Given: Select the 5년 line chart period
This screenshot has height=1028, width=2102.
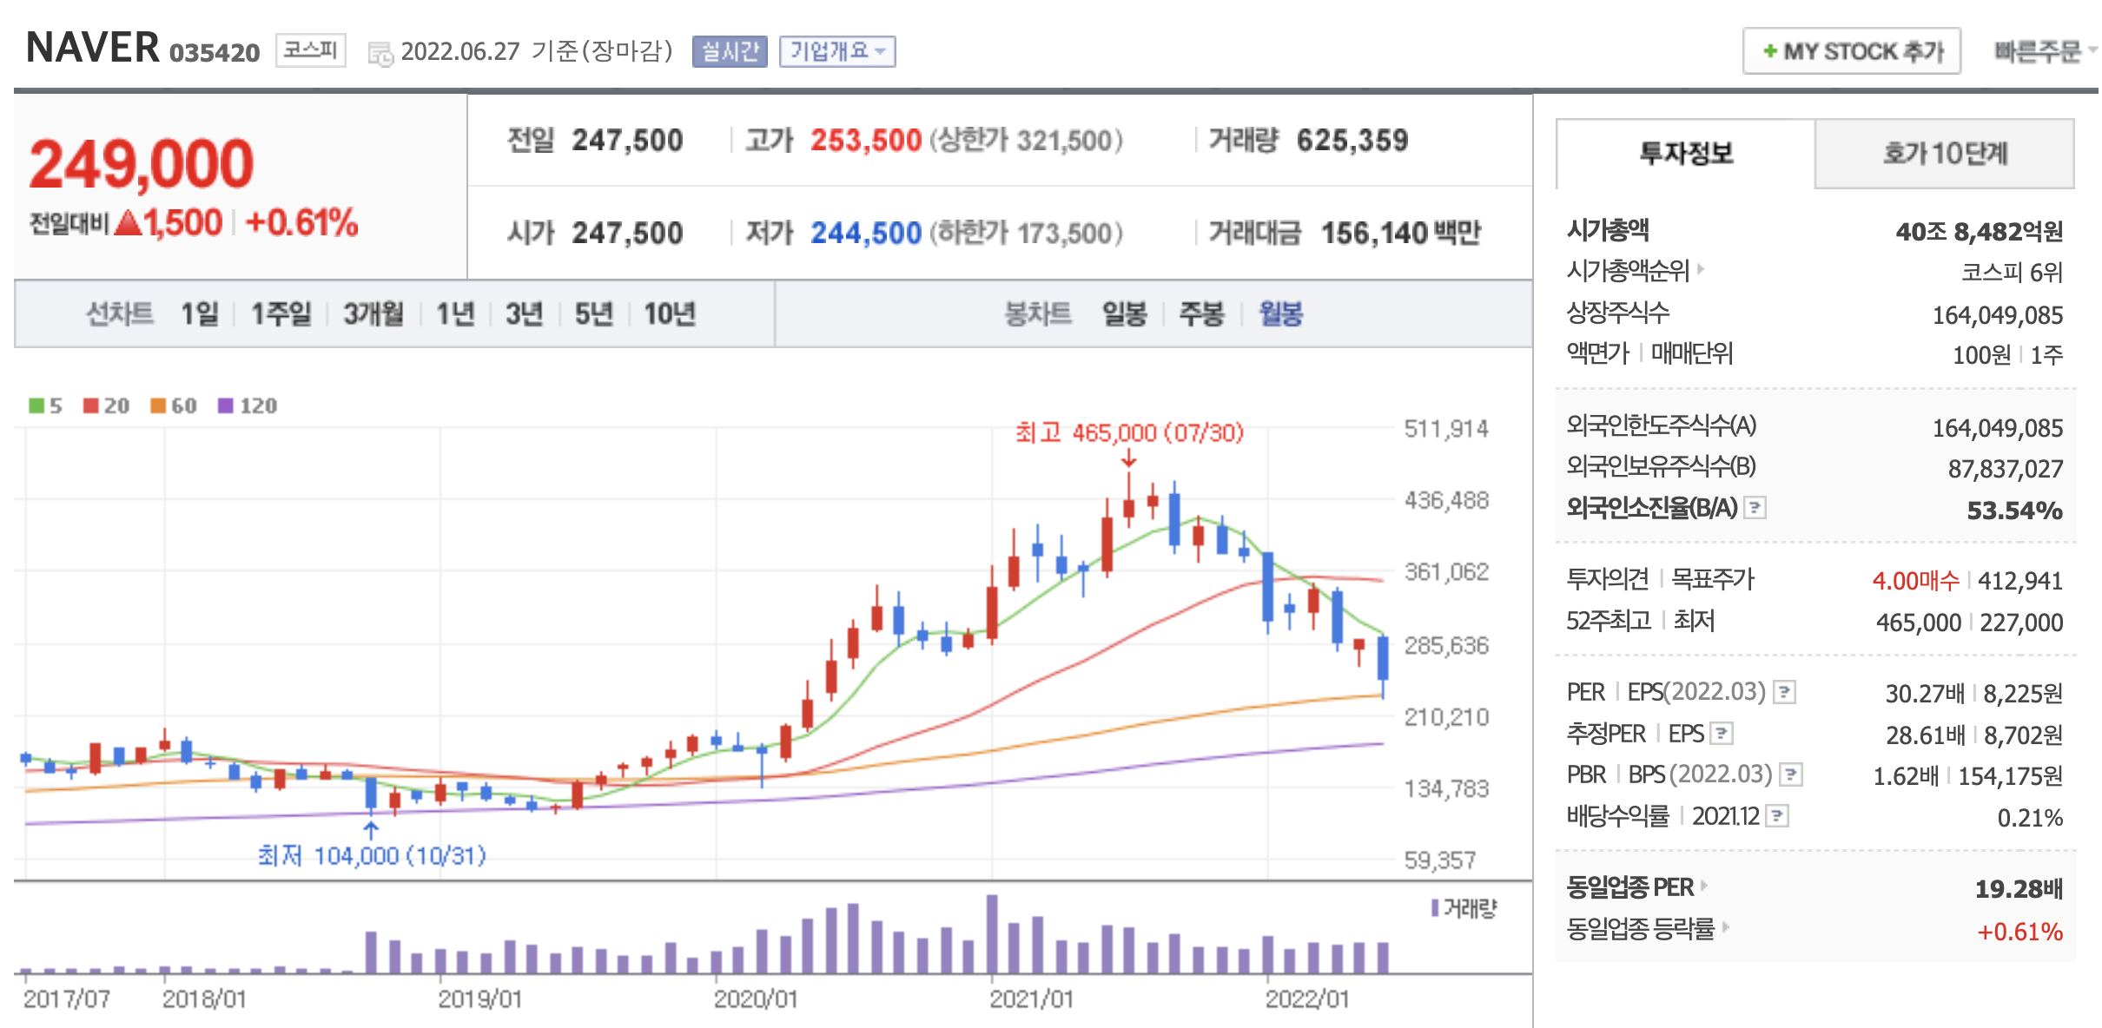Looking at the screenshot, I should click(x=594, y=313).
